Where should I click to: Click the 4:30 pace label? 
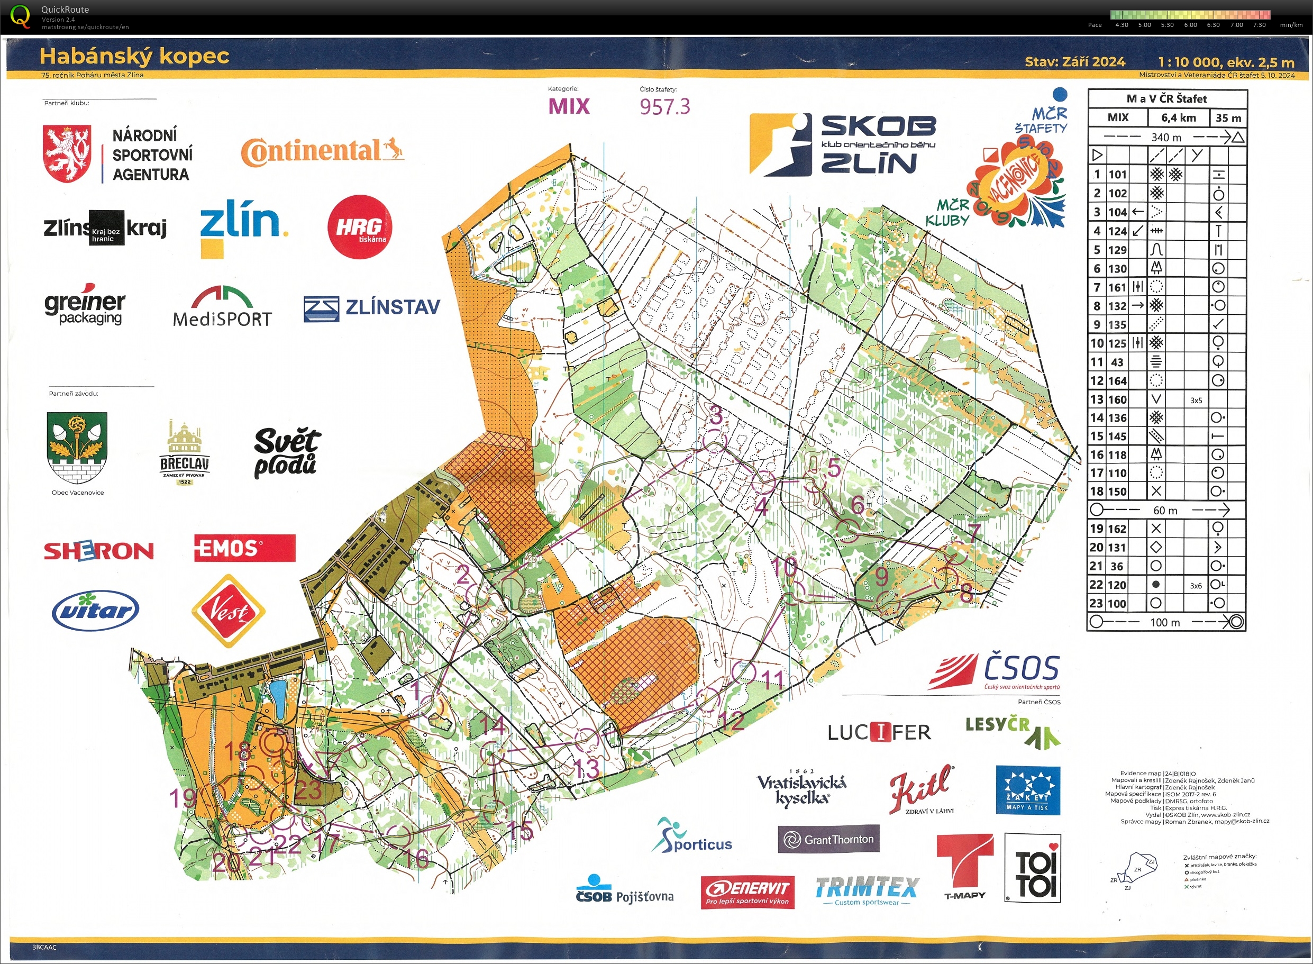[1121, 25]
